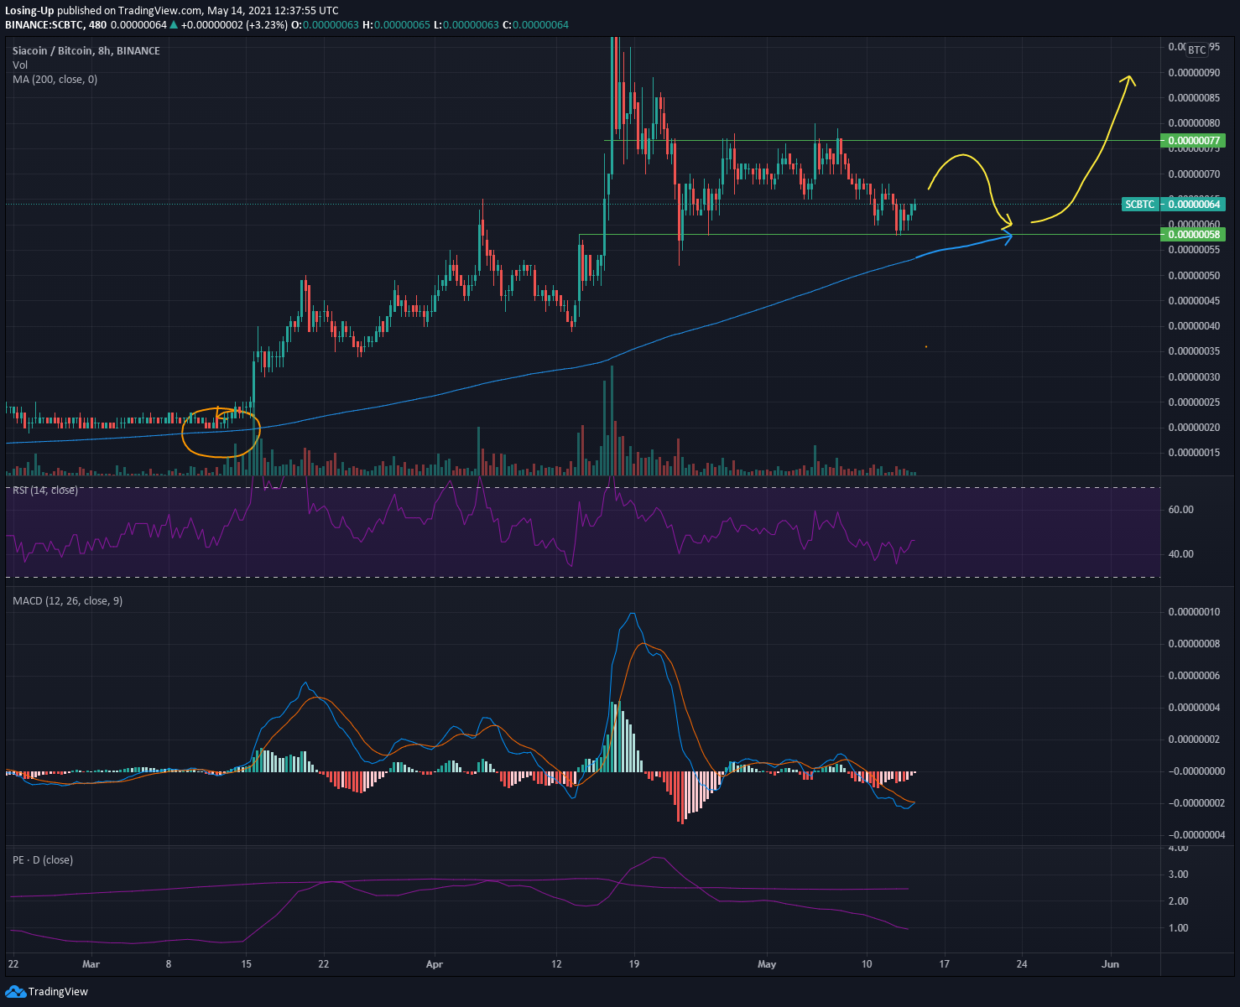Click the 19 label on the date axis
This screenshot has width=1240, height=1007.
coord(633,964)
